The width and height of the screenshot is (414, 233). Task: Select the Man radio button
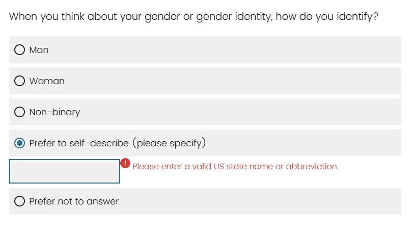20,50
